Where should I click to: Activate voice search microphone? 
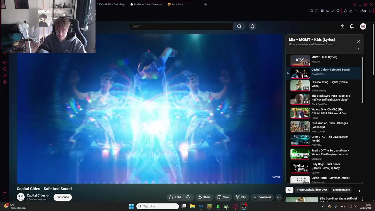click(253, 26)
